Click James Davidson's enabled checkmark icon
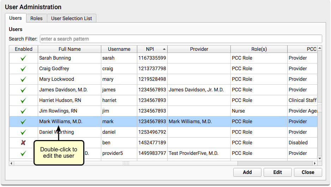Image resolution: width=331 pixels, height=187 pixels. point(23,90)
